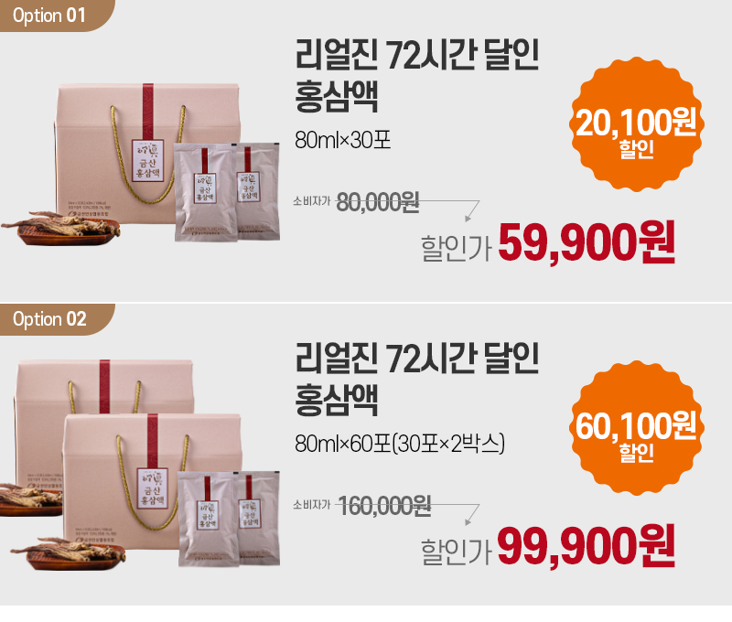732x622 pixels.
Task: Click the red ginseng pouch in Option 02
Action: pos(210,519)
